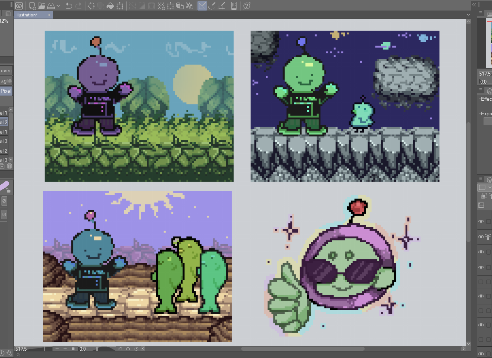Click the Fill bucket icon
The image size is (492, 358).
(110, 6)
